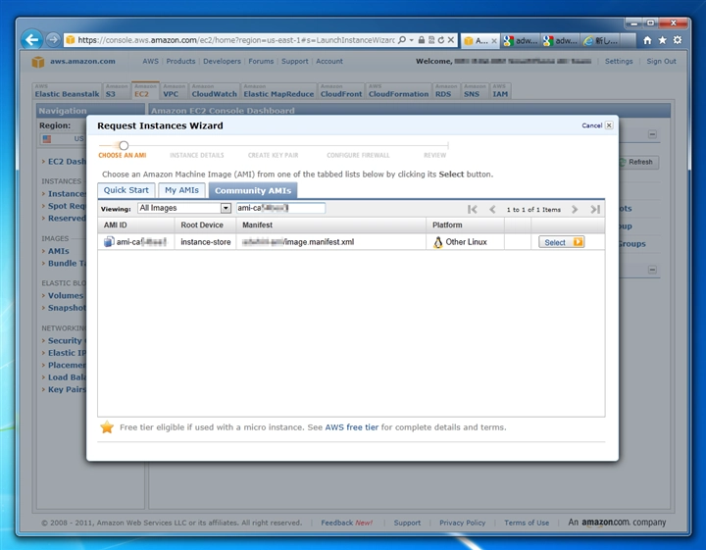This screenshot has height=550, width=706.
Task: Switch to the My AMIs tab
Action: point(181,190)
